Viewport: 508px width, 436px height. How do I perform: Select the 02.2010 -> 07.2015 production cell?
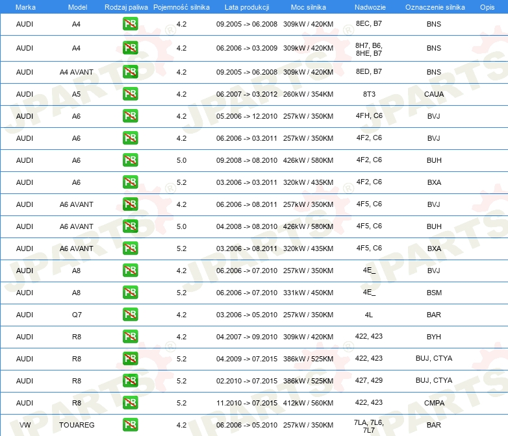click(247, 381)
